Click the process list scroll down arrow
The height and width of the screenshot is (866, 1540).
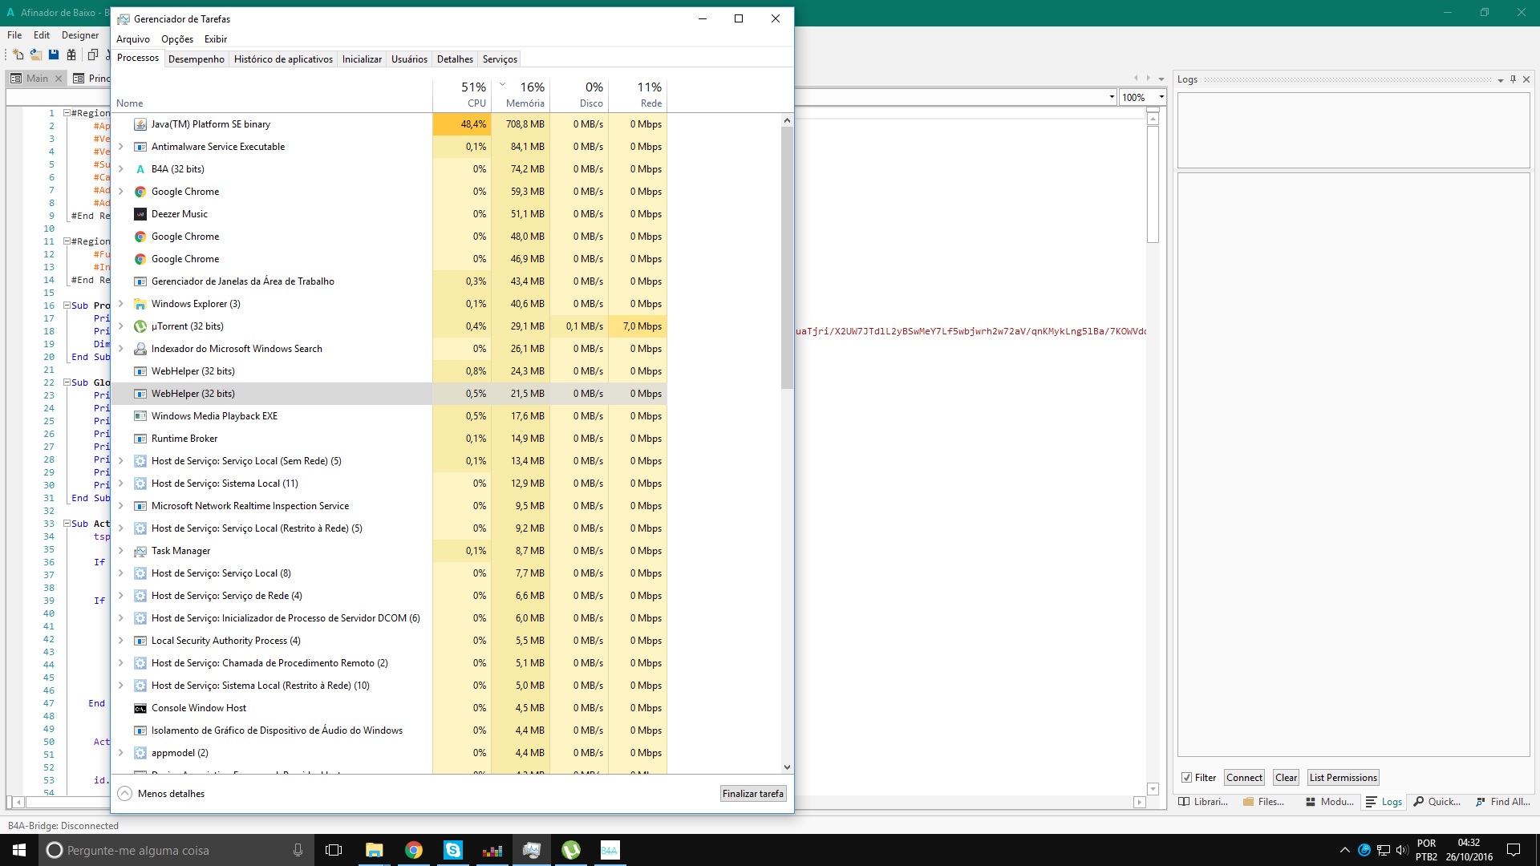click(787, 767)
